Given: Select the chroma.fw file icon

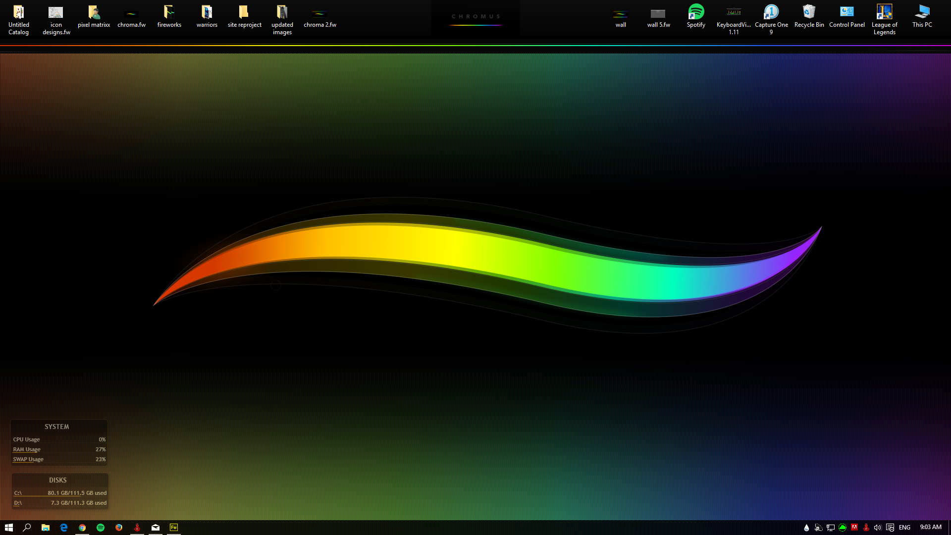Looking at the screenshot, I should coord(131,16).
